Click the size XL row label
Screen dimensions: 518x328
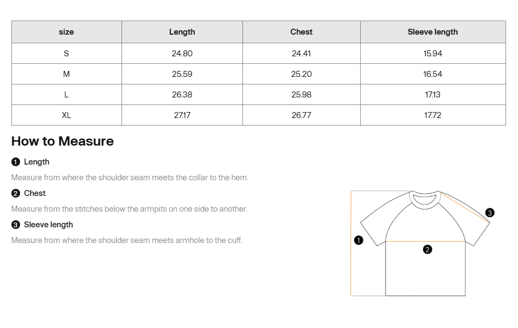pos(66,115)
